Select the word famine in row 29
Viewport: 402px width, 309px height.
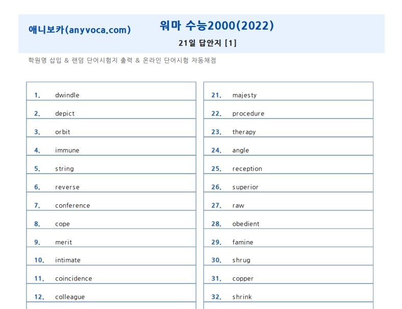coord(242,242)
